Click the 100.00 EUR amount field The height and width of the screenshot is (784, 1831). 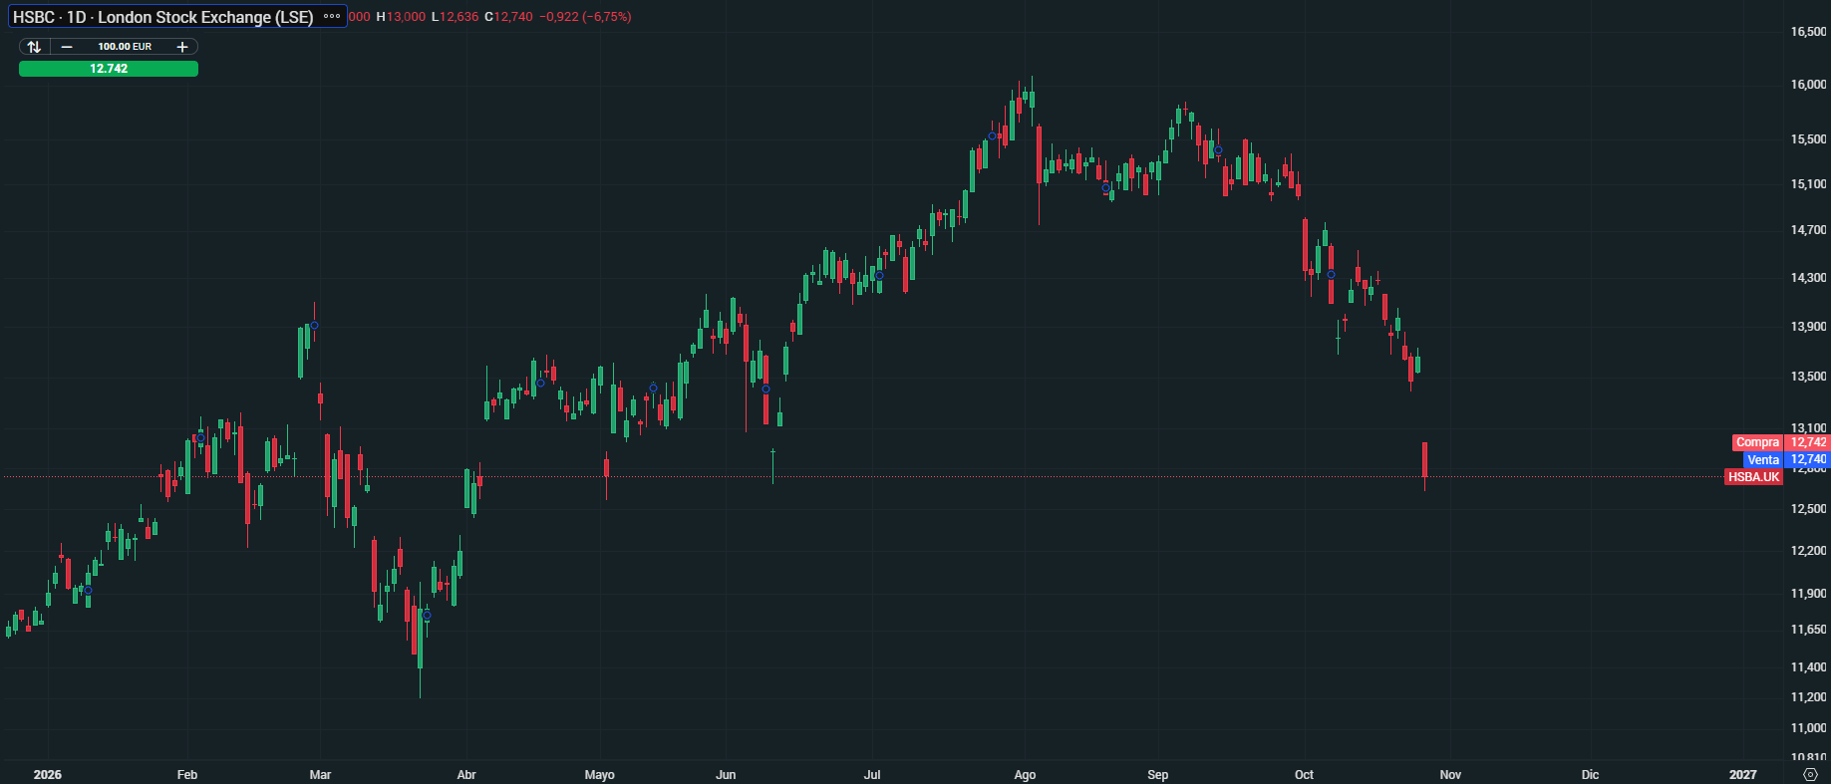pos(125,47)
